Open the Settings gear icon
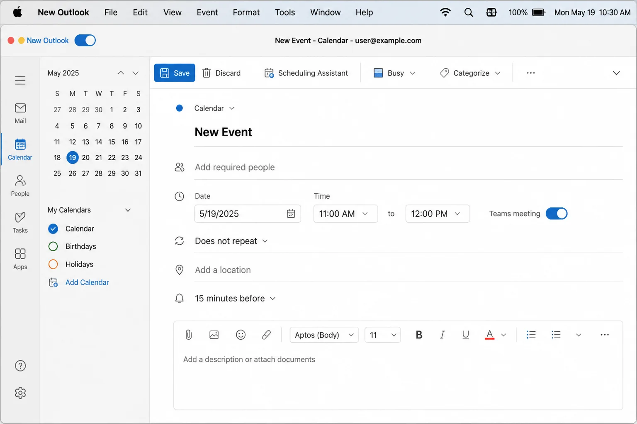637x424 pixels. tap(20, 393)
